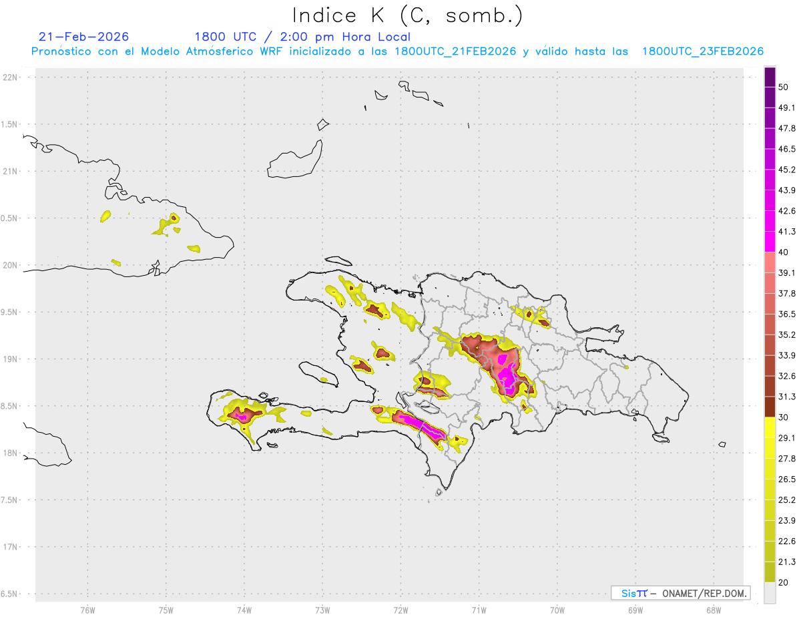Screen dimensions: 801x619
Task: Click the '29.1' legend value
Action: coord(787,438)
